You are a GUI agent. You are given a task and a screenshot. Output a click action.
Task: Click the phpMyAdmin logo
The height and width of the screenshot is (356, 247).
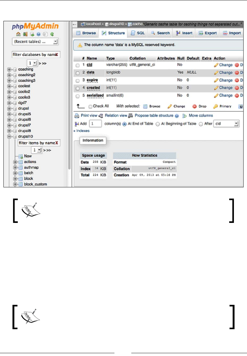pos(35,26)
